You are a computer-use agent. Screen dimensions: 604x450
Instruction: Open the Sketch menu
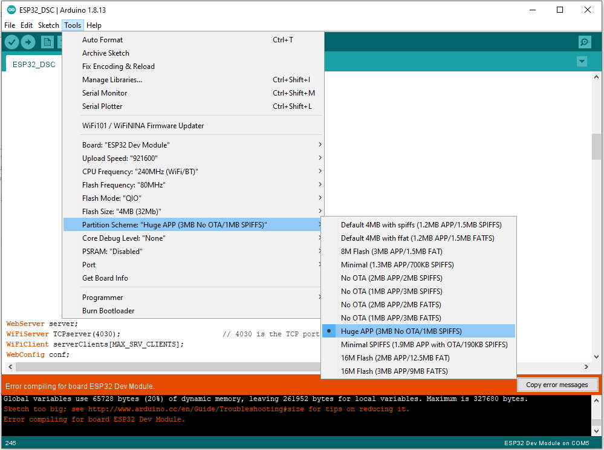point(48,25)
